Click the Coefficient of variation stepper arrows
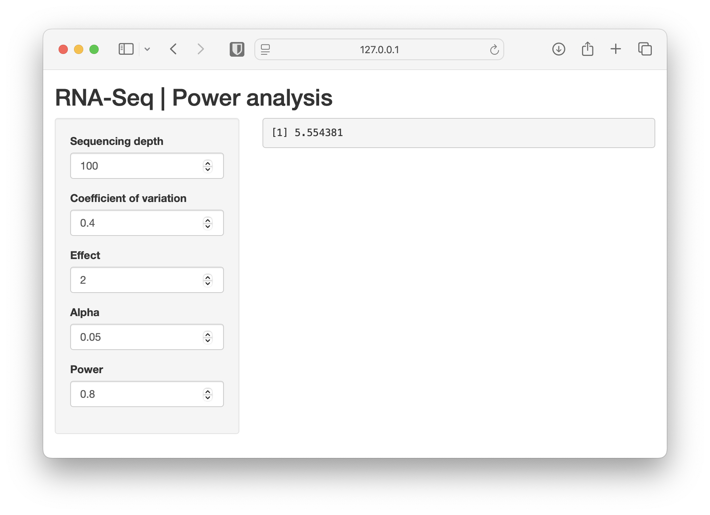This screenshot has width=710, height=515. 208,223
